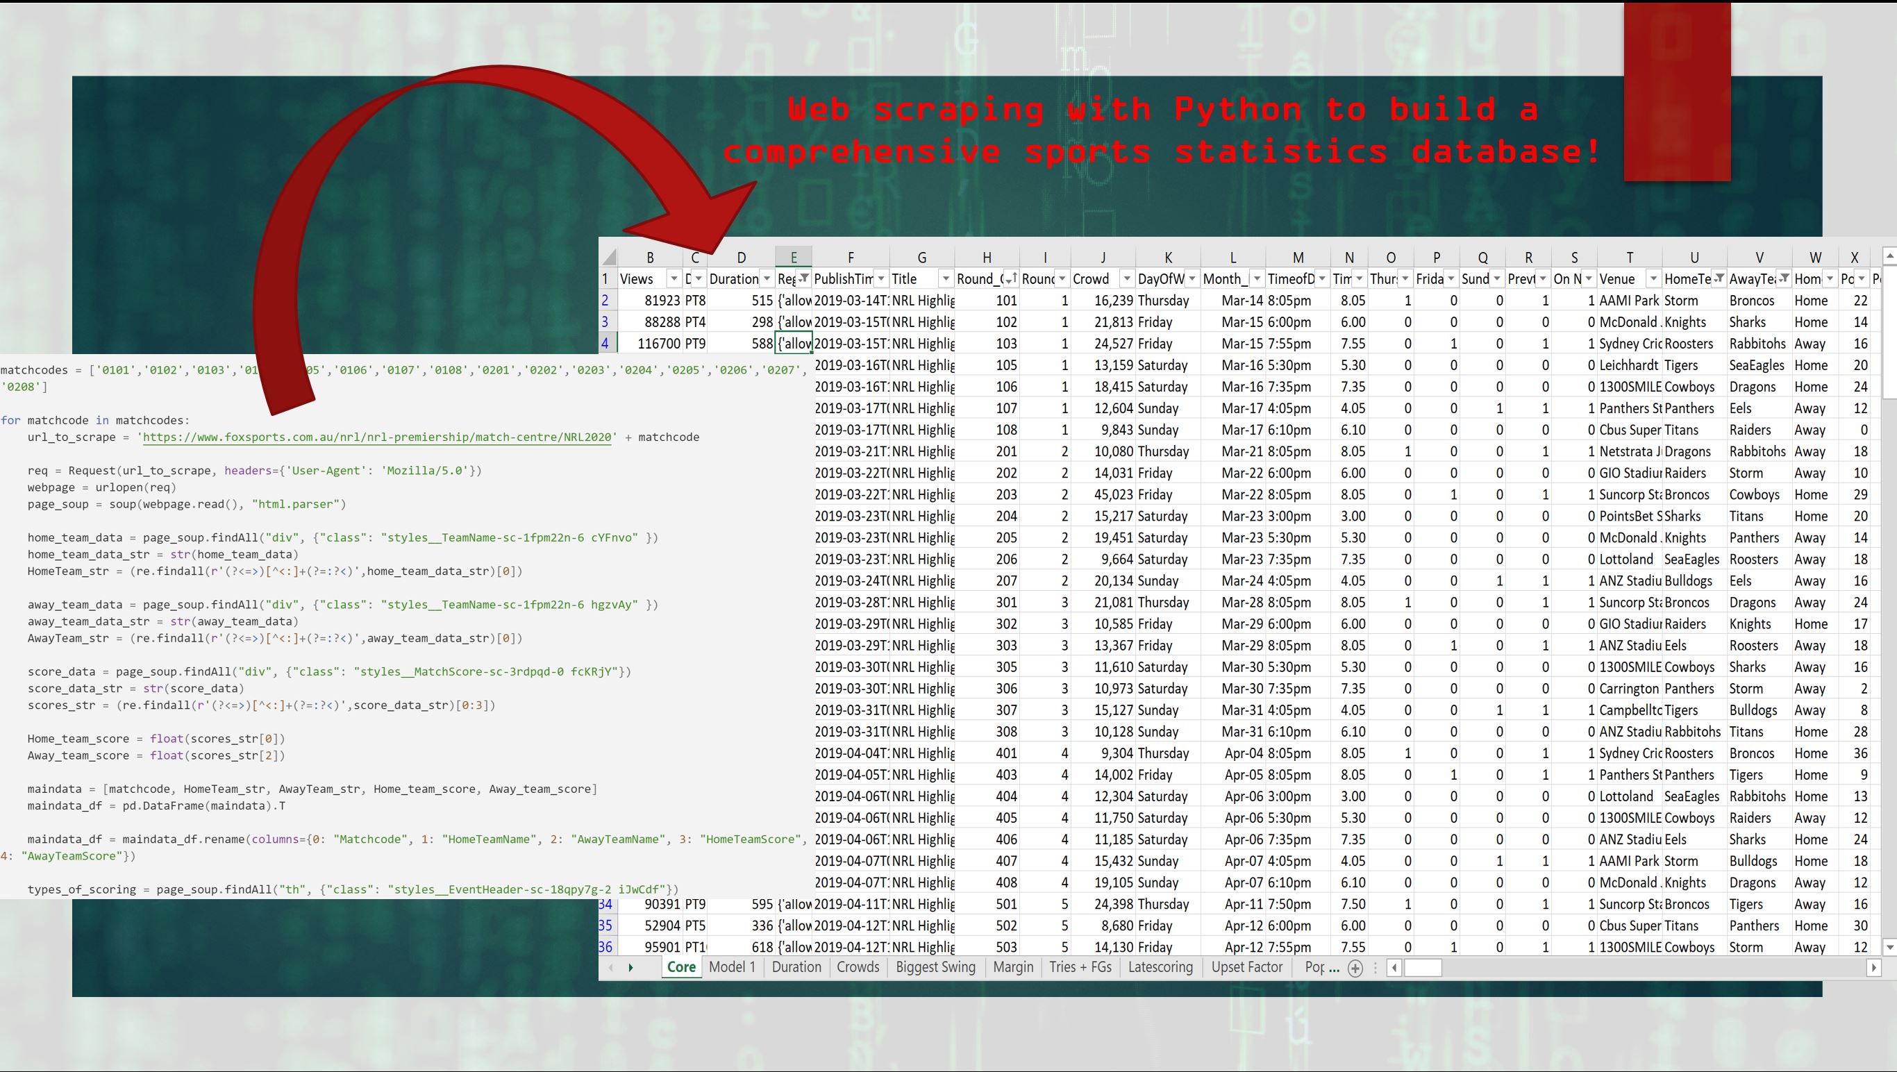
Task: Open the Thurs column filter dropdown
Action: [x=1405, y=278]
